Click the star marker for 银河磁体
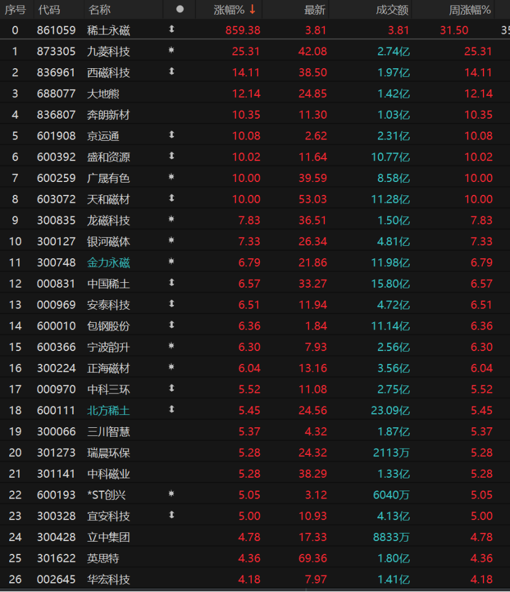Image resolution: width=510 pixels, height=592 pixels. [x=171, y=240]
